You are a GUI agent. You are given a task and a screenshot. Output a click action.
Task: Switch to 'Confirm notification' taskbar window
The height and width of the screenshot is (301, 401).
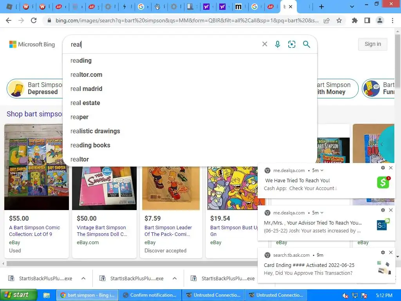[150, 295]
